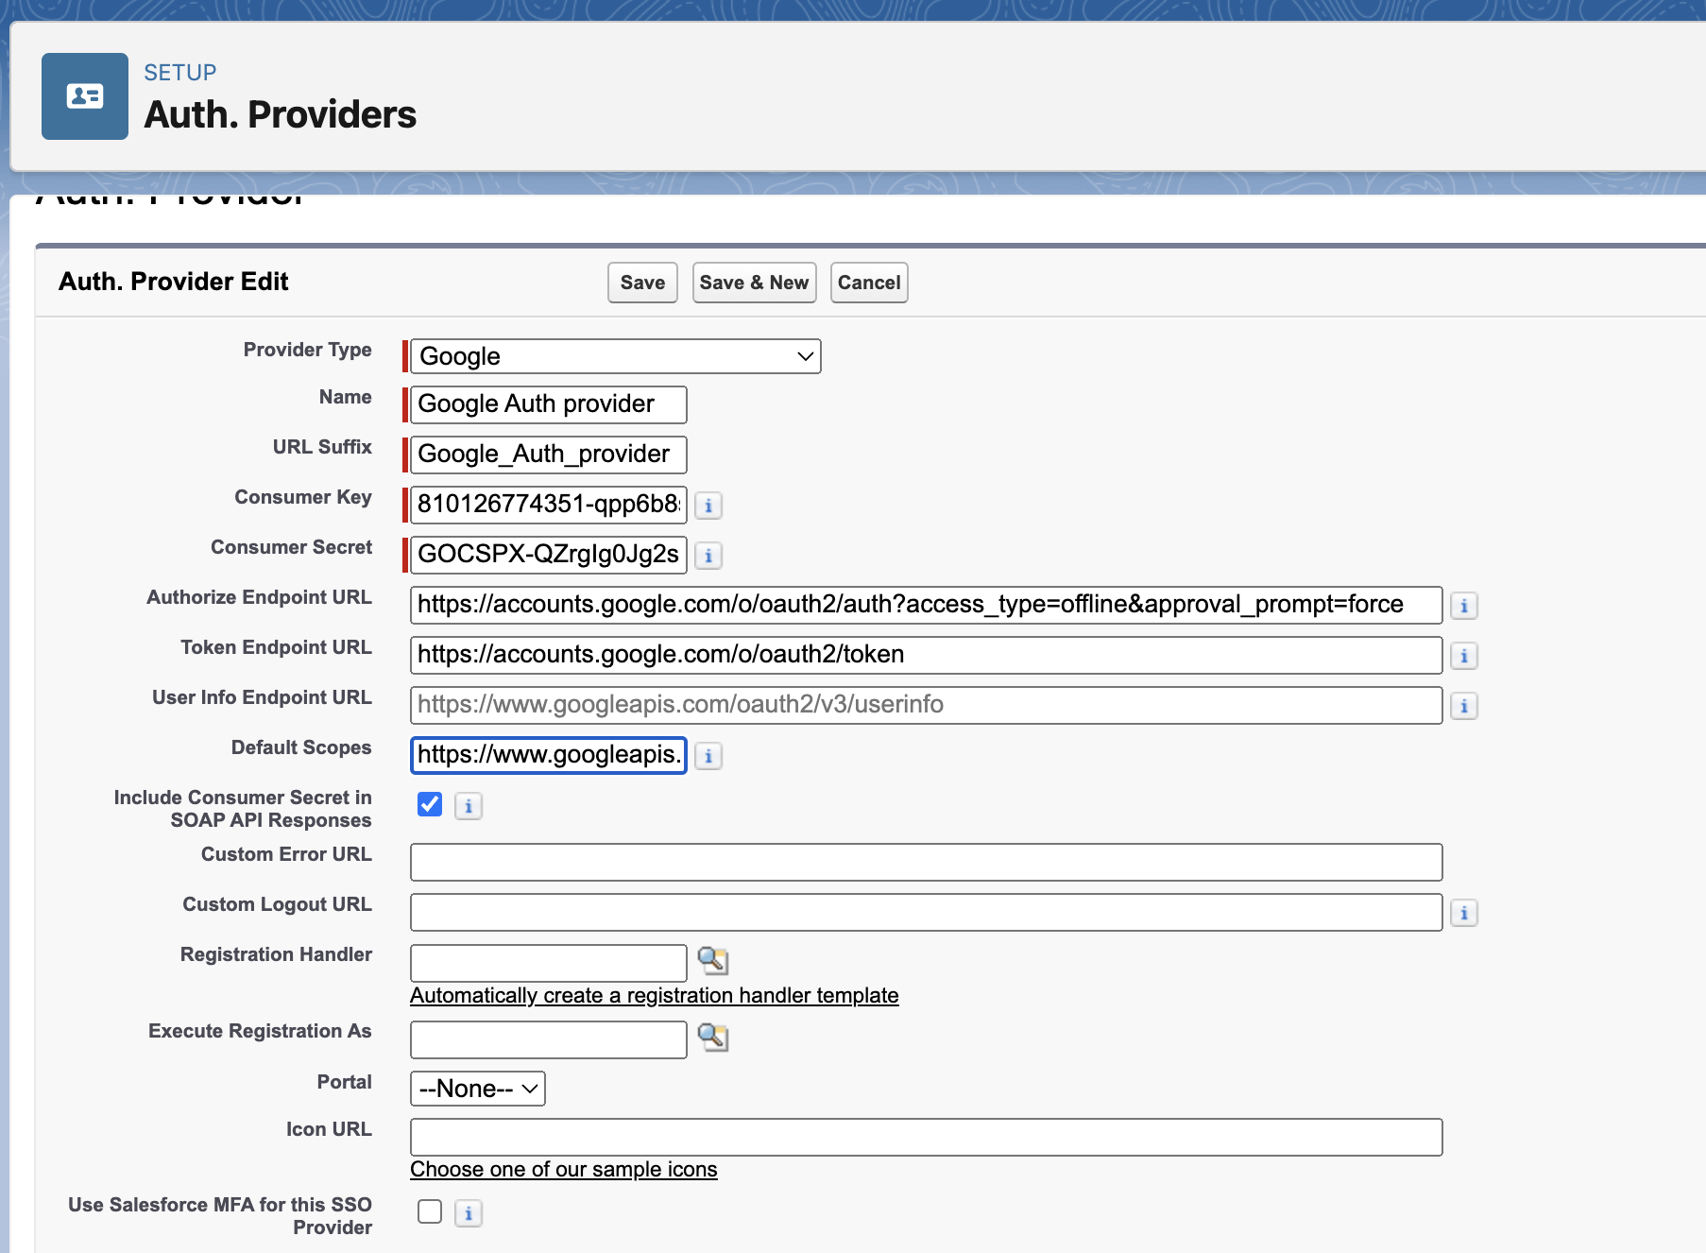Click Automatically create a registration handler template
1706x1253 pixels.
coord(654,996)
